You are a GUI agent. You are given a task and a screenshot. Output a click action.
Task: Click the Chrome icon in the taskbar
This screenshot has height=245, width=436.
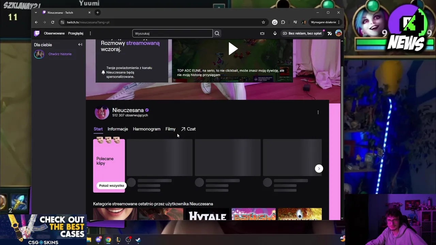tap(108, 240)
